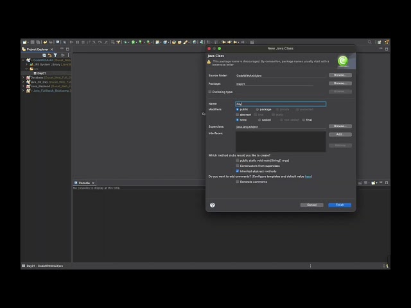Viewport: 411px width, 308px height.
Task: Open the Back navigation history dropdown
Action: click(x=238, y=42)
